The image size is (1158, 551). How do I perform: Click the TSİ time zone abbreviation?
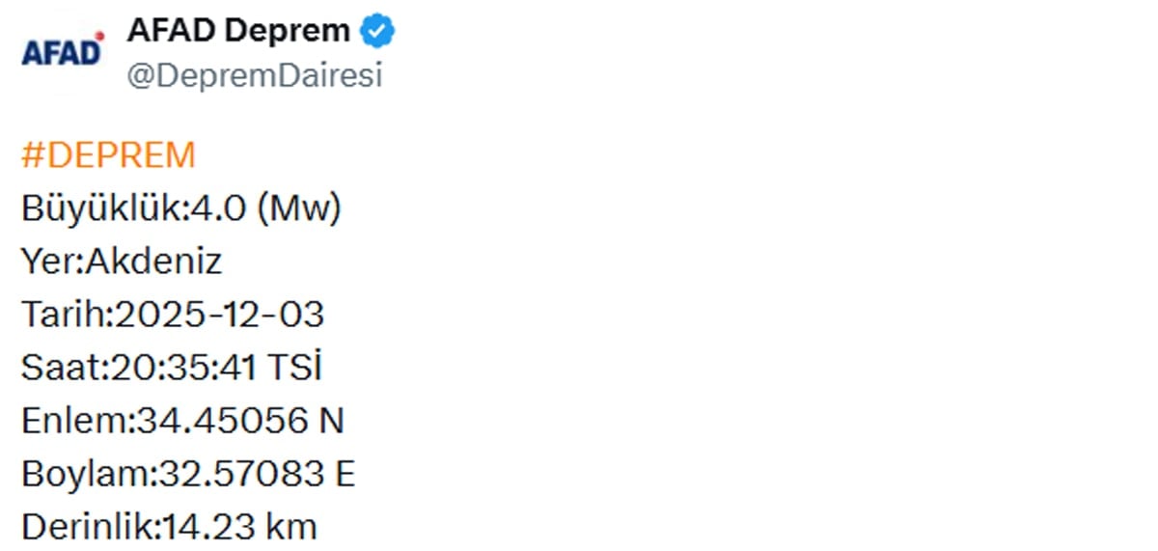295,368
